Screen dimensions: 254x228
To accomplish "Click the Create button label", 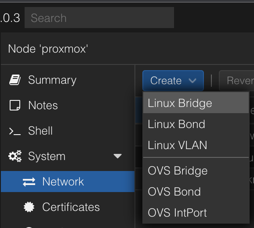I will click(x=166, y=81).
